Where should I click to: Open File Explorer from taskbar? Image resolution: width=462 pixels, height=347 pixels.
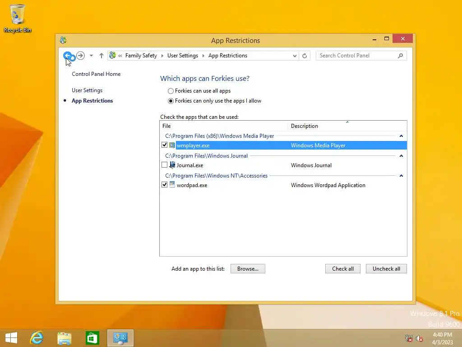pos(64,338)
